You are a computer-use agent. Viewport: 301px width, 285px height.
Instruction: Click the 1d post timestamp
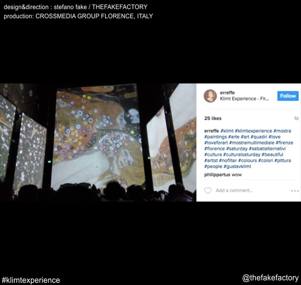point(296,118)
